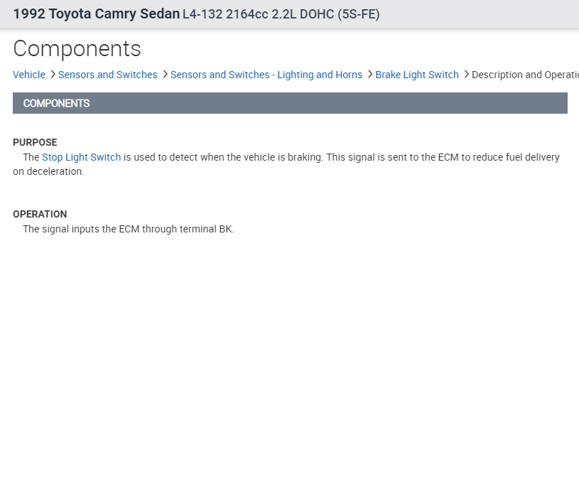Click the chevron before Lighting and Horns breadcrumb
579x477 pixels.
click(165, 75)
